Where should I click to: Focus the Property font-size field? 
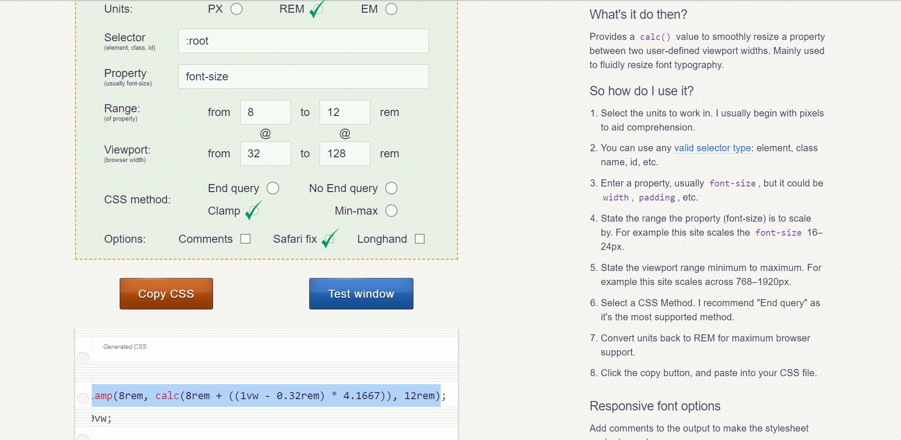click(303, 77)
